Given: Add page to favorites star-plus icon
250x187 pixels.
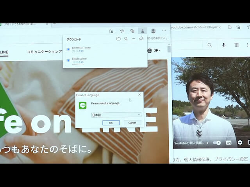Looking at the screenshot, I should [111, 31].
